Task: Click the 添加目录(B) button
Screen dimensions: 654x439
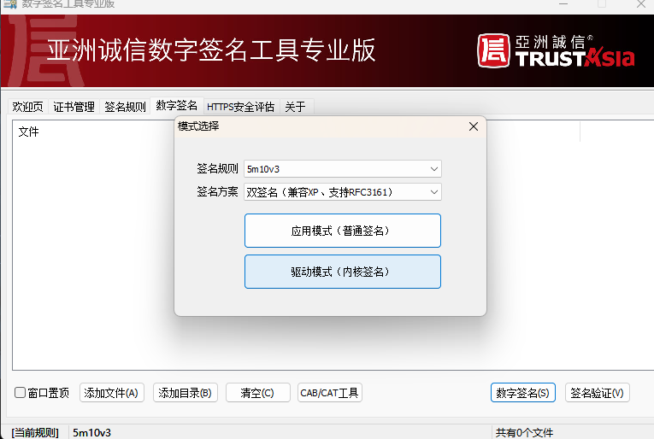Action: coord(186,393)
